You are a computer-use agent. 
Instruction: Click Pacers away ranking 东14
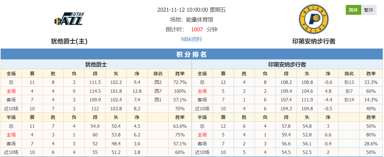(349, 100)
